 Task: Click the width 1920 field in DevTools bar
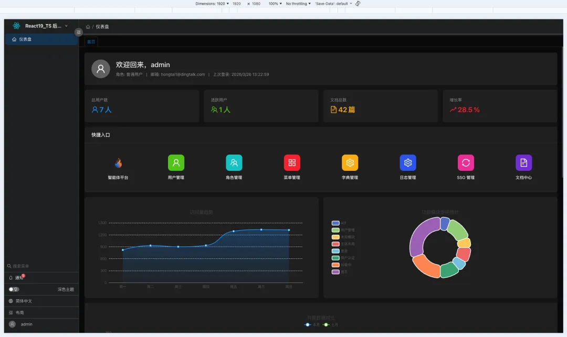click(236, 4)
